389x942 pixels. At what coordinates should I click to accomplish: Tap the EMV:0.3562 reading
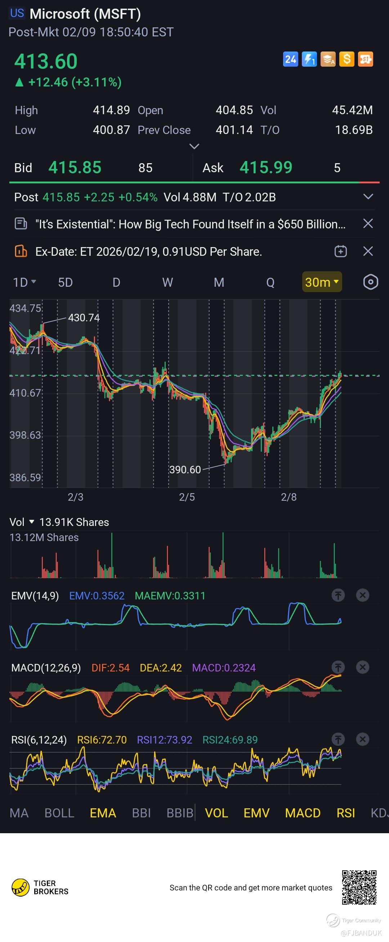click(x=97, y=596)
